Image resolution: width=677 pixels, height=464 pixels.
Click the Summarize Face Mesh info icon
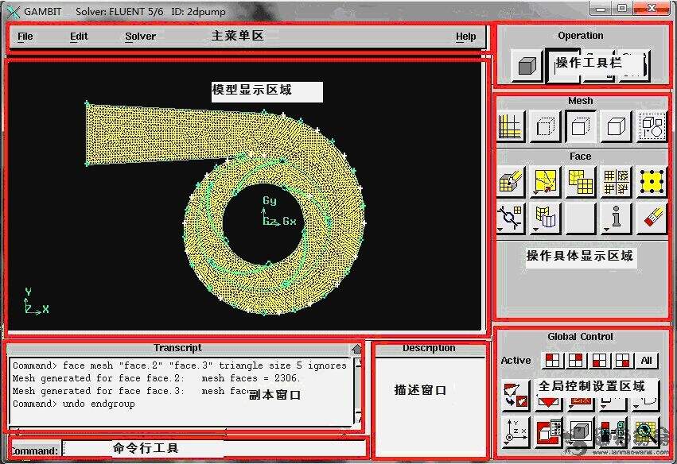[x=616, y=218]
